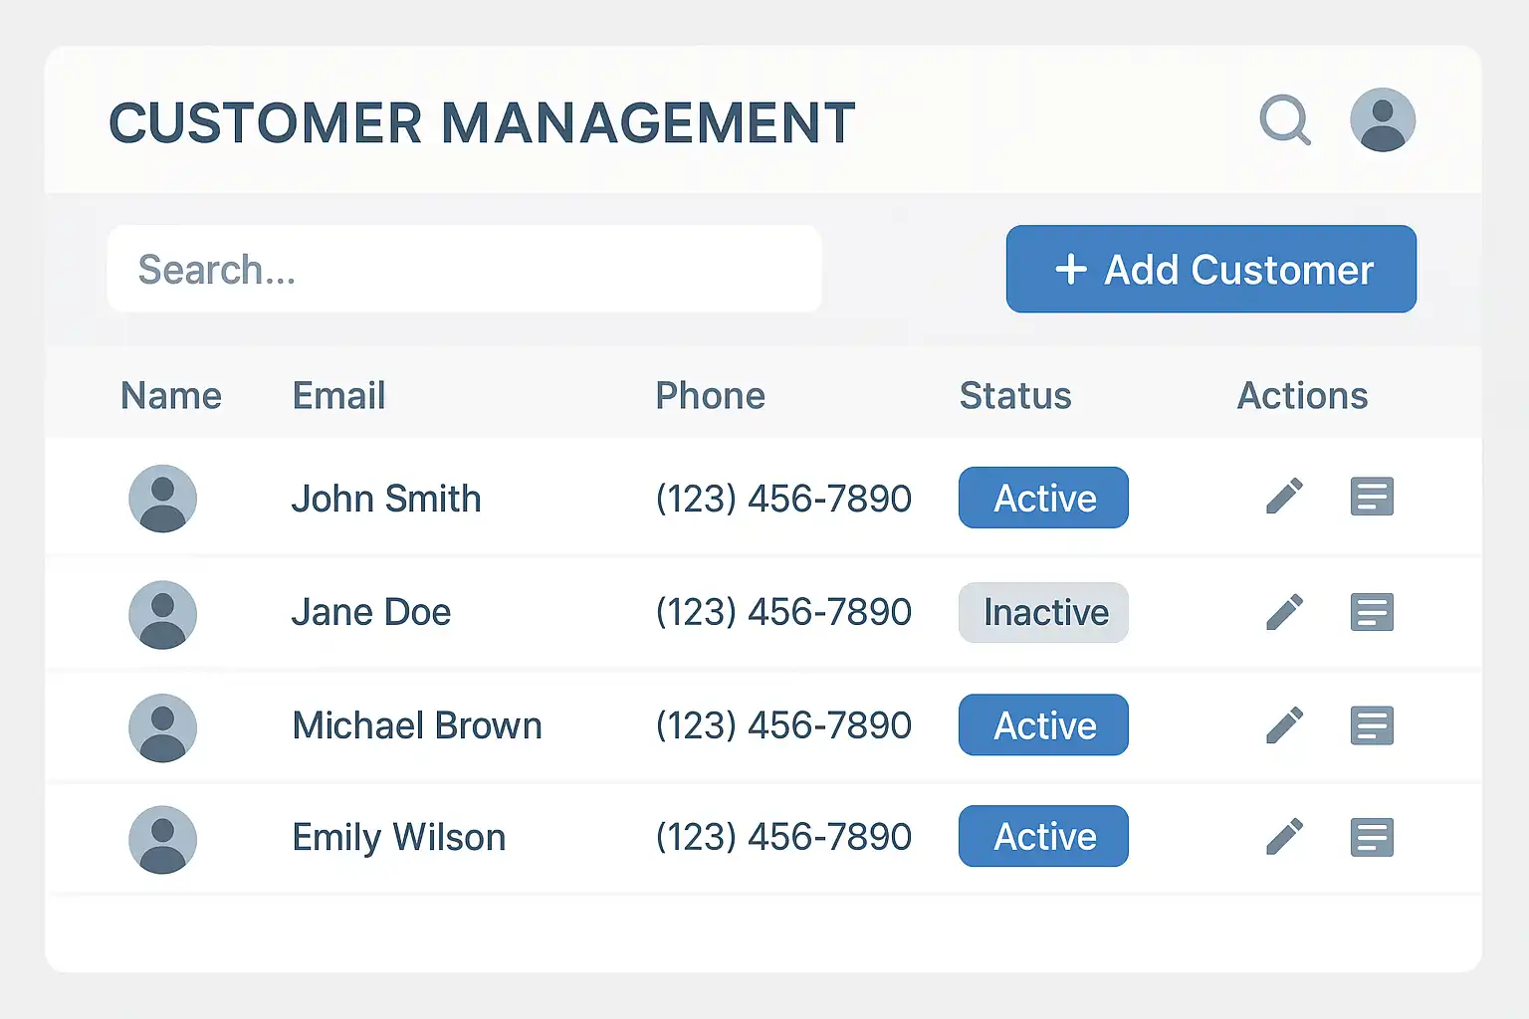The width and height of the screenshot is (1529, 1019).
Task: Open John Smith's details document icon
Action: [x=1372, y=497]
